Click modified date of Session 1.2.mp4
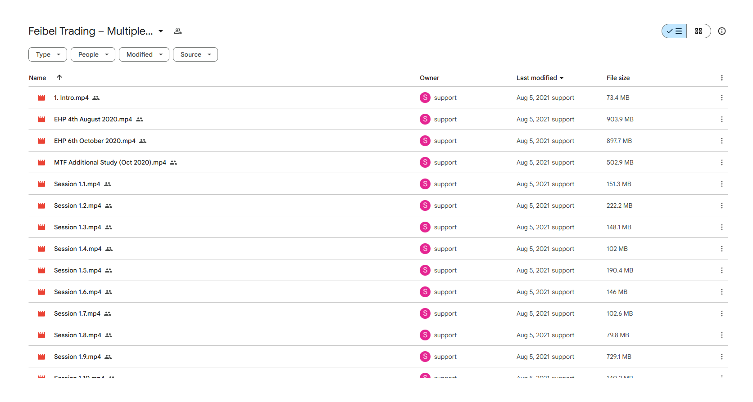 click(x=545, y=205)
